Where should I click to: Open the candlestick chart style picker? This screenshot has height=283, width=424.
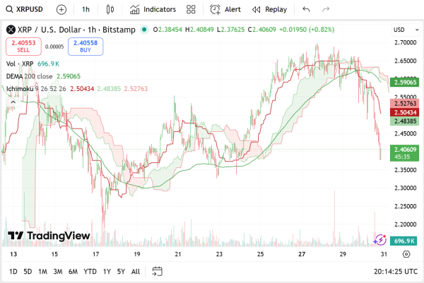point(109,10)
